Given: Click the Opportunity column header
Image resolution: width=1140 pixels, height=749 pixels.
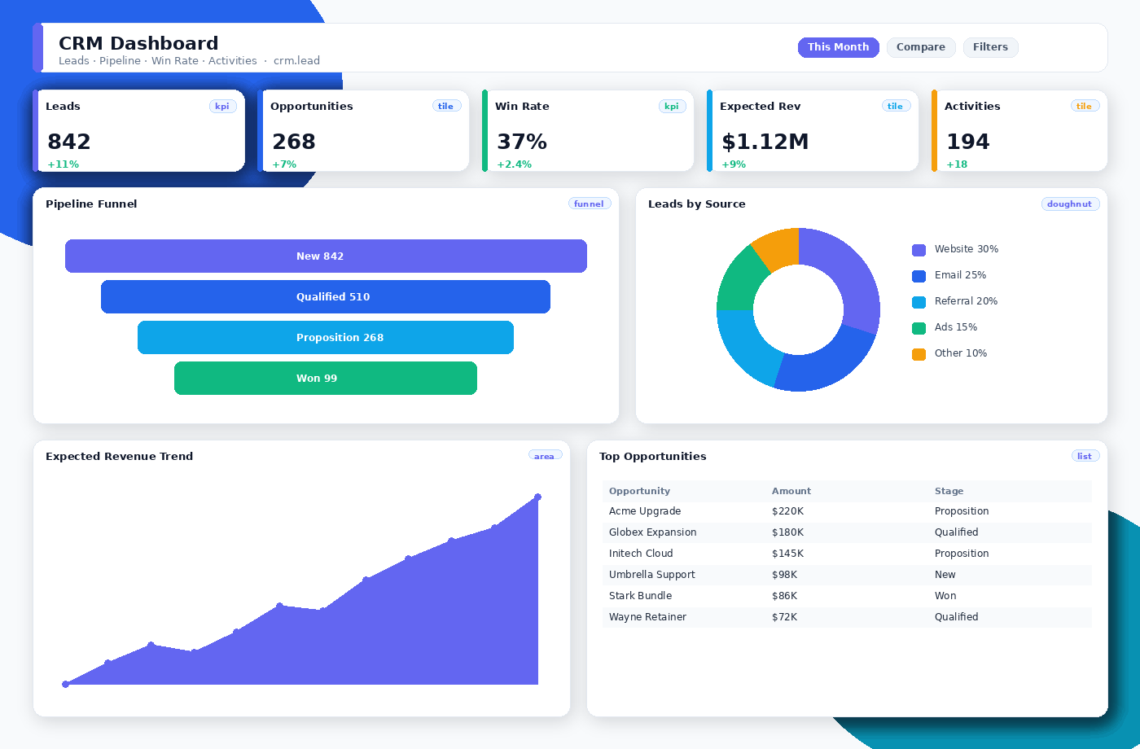Looking at the screenshot, I should tap(639, 491).
